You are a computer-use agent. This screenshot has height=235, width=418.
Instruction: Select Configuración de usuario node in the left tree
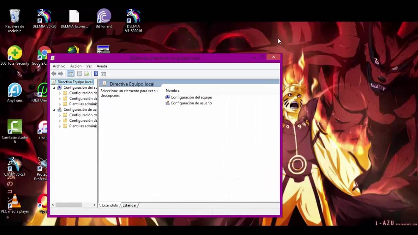click(80, 109)
